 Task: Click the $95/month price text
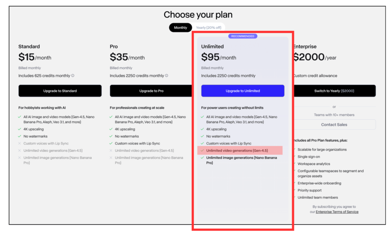pyautogui.click(x=219, y=57)
